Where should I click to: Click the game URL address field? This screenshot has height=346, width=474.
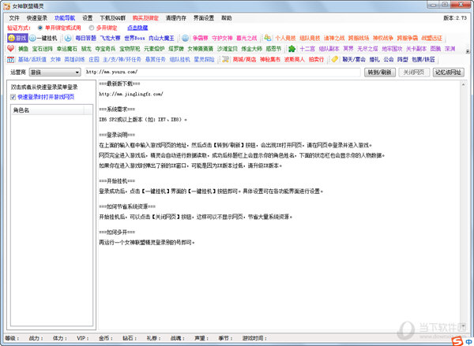coord(223,72)
